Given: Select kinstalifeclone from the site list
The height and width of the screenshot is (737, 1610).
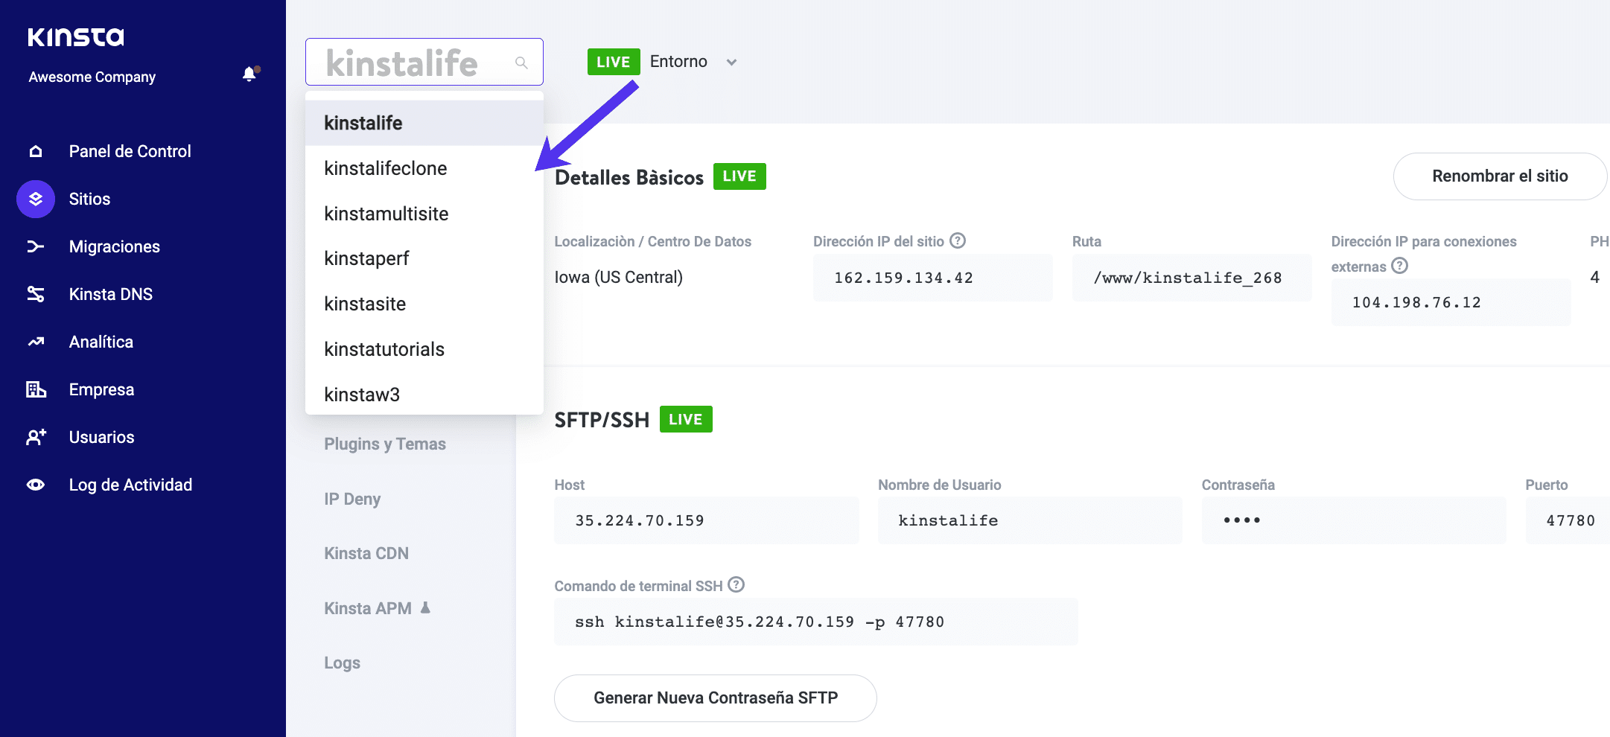Looking at the screenshot, I should pyautogui.click(x=386, y=169).
